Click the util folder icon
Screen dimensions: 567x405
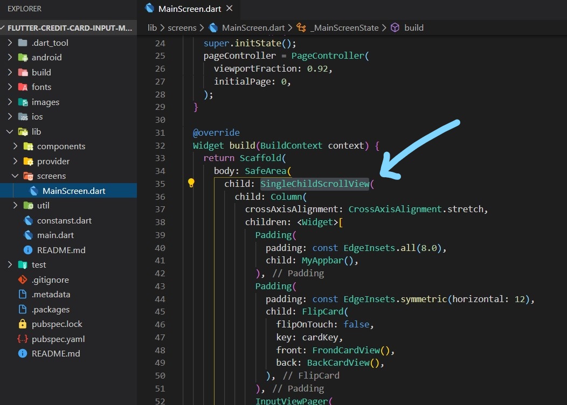(x=28, y=205)
